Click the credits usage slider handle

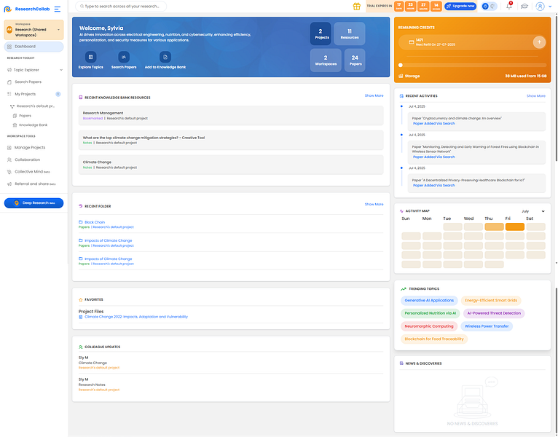click(401, 65)
